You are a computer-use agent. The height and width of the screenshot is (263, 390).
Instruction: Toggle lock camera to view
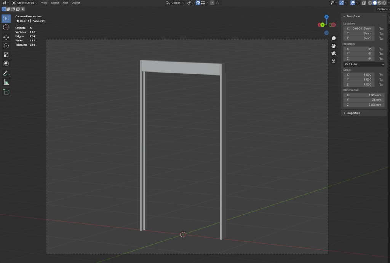[x=334, y=61]
